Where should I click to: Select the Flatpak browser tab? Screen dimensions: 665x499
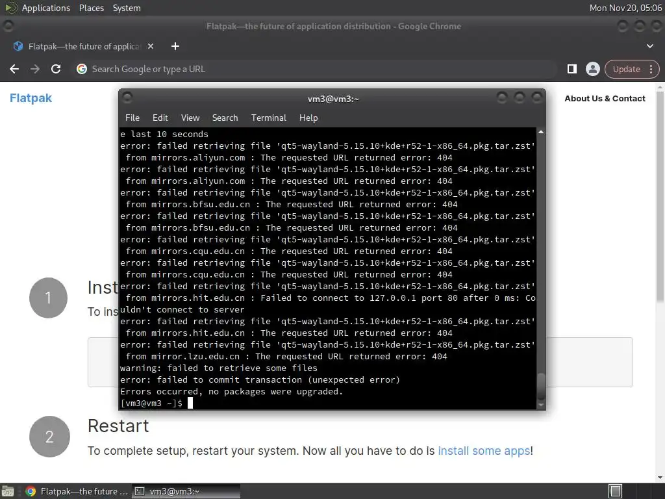[84, 46]
